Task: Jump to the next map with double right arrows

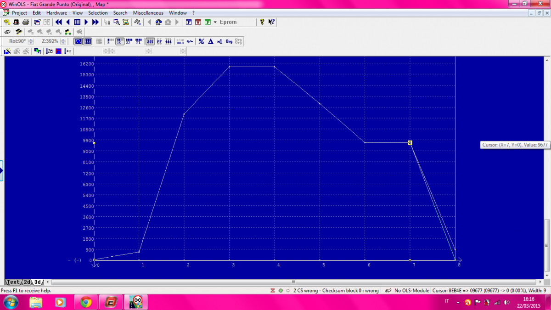Action: pyautogui.click(x=95, y=22)
